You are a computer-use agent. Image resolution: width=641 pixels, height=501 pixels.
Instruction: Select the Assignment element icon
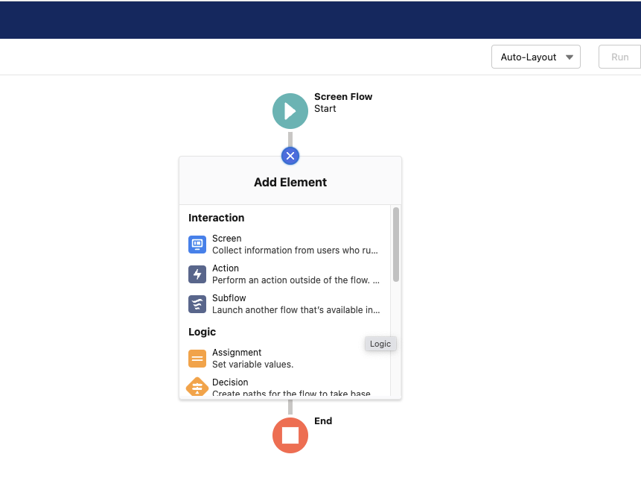pos(197,358)
